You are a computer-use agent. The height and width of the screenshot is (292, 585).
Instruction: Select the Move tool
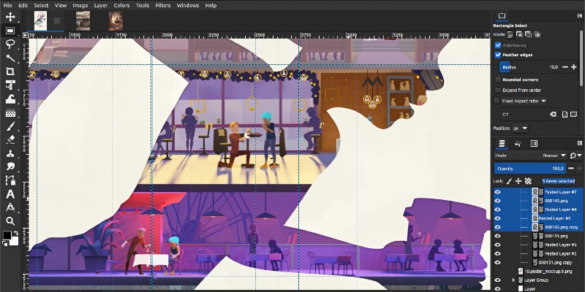pyautogui.click(x=10, y=17)
